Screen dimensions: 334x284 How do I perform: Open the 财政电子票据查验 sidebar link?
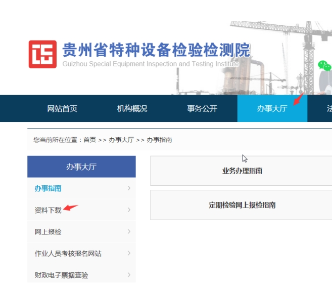pyautogui.click(x=61, y=275)
